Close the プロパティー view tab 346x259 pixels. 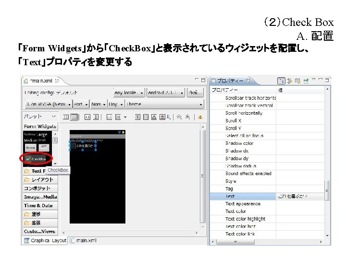click(248, 81)
